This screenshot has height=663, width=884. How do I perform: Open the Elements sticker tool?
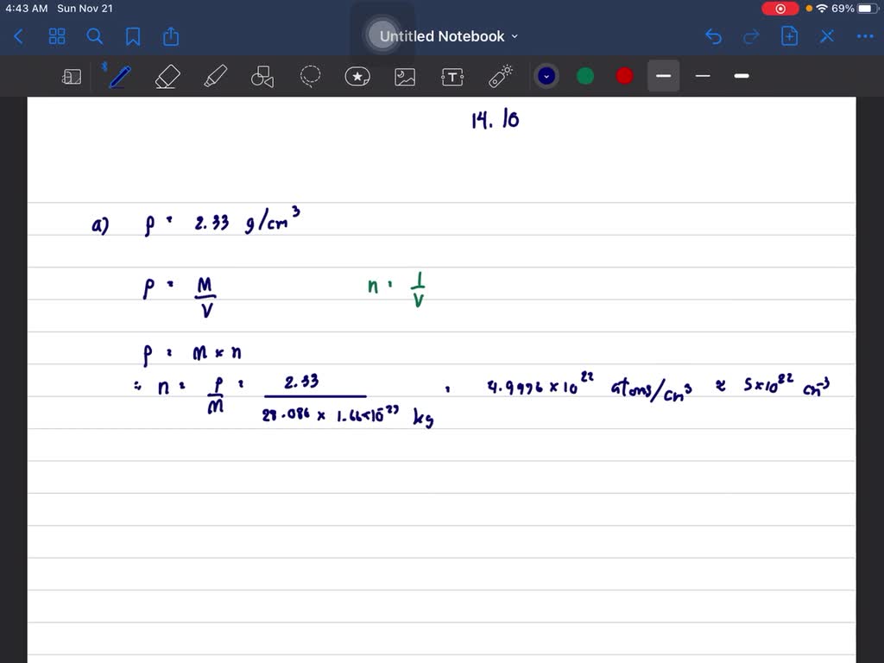357,77
